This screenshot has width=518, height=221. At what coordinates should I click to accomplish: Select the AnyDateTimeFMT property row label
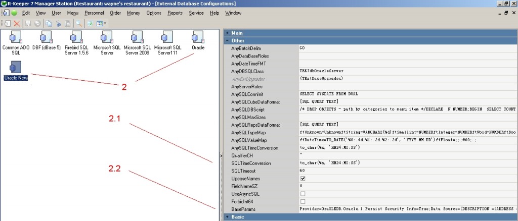[248, 64]
